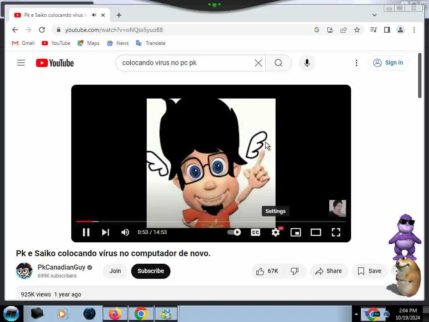Share the video

[x=328, y=271]
